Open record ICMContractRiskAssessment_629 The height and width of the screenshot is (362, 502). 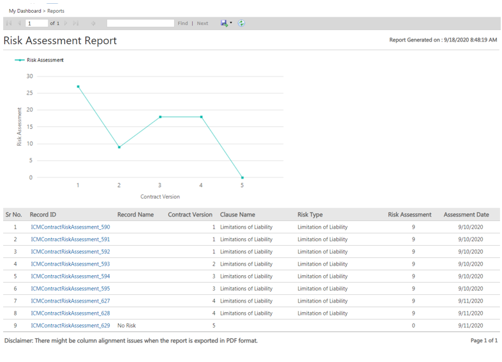point(70,326)
